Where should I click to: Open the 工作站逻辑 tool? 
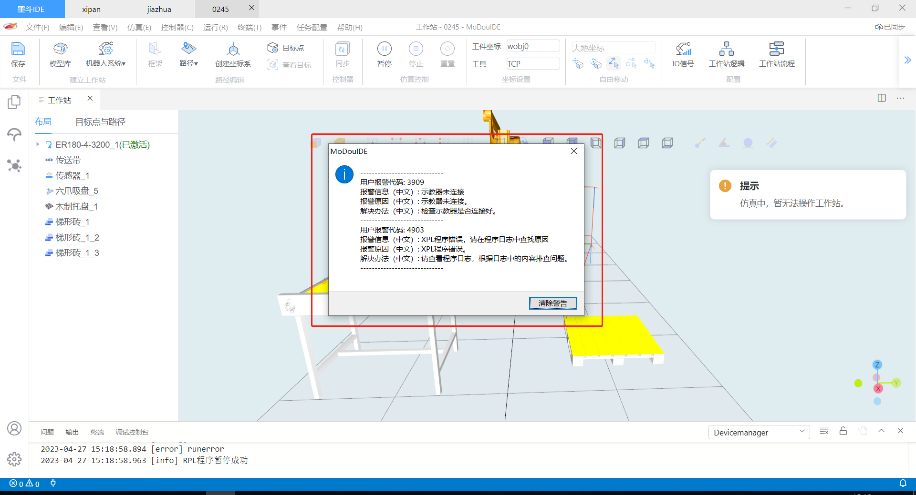726,49
